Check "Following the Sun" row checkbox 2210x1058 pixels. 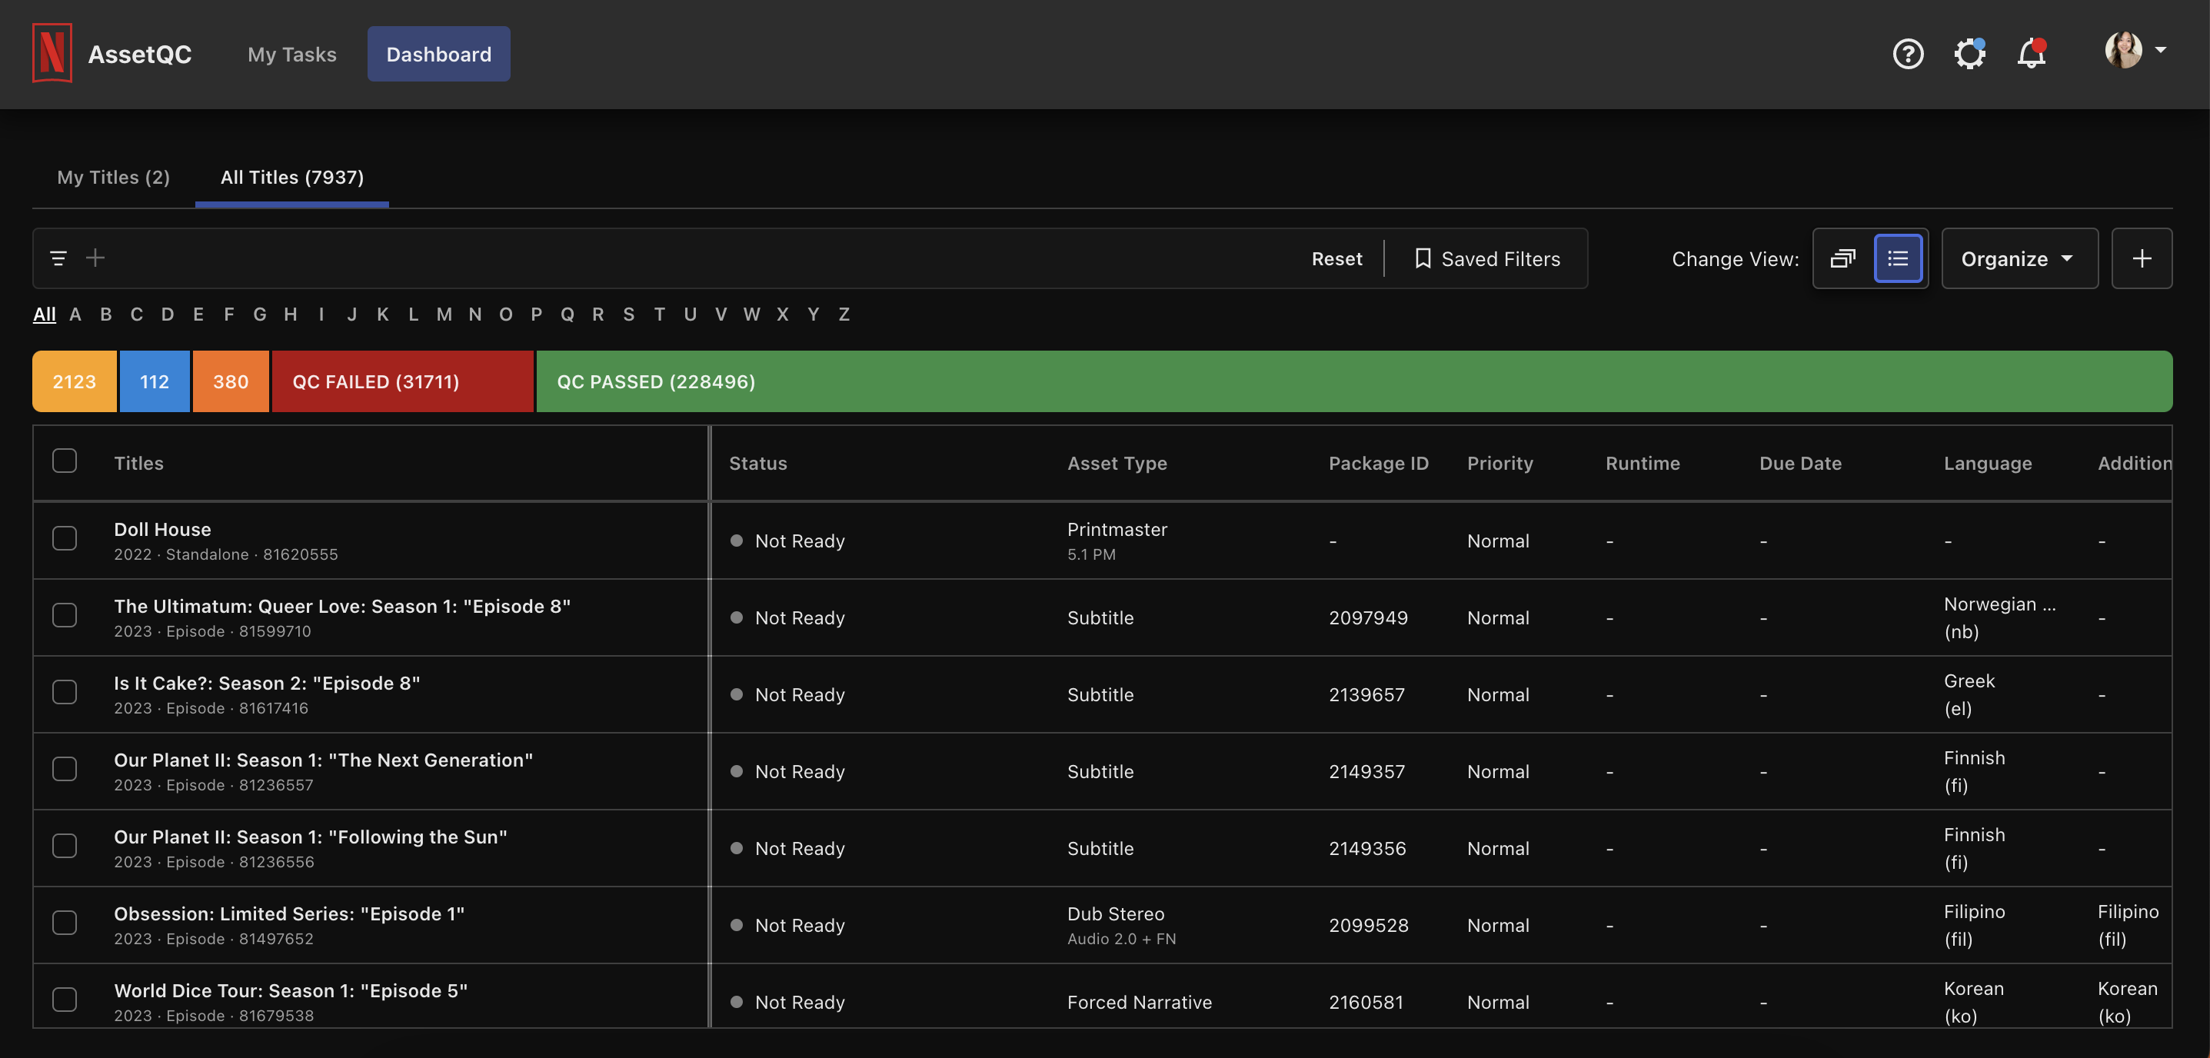65,845
